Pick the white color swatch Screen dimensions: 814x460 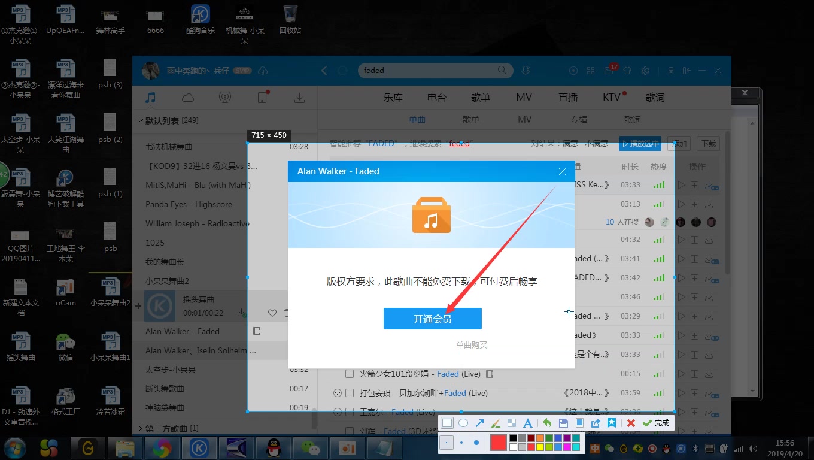point(513,447)
